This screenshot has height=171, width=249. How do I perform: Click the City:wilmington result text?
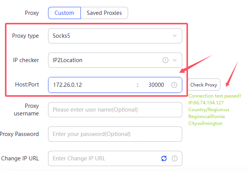pyautogui.click(x=205, y=123)
